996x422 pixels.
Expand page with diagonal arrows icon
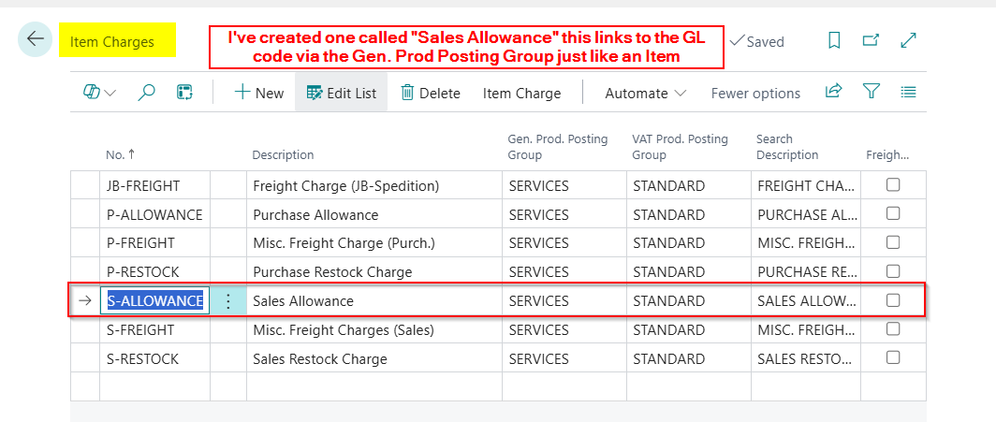[x=907, y=40]
